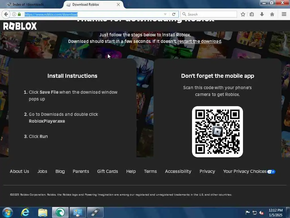Click the Roblox mobile app QR code

pyautogui.click(x=217, y=132)
